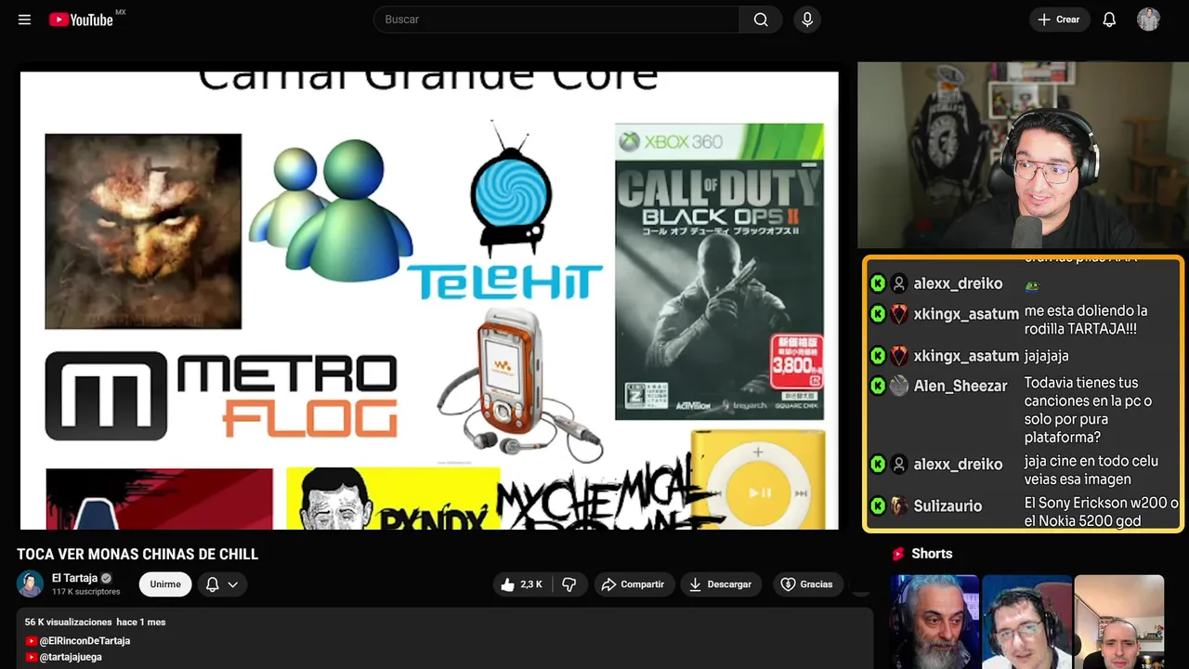Viewport: 1189px width, 669px height.
Task: Open El Tartaja channel avatar
Action: [30, 584]
